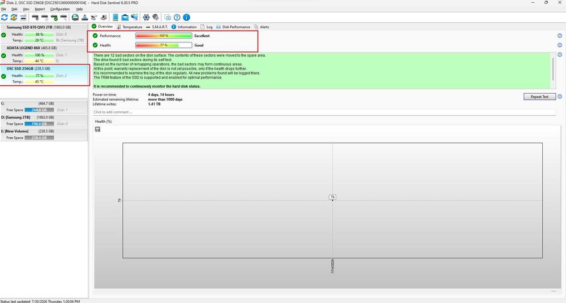Viewport: 566px width, 303px height.
Task: Open the Configuration menu
Action: click(x=60, y=9)
